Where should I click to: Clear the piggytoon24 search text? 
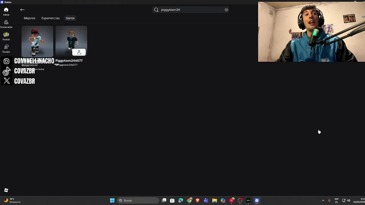coord(226,10)
